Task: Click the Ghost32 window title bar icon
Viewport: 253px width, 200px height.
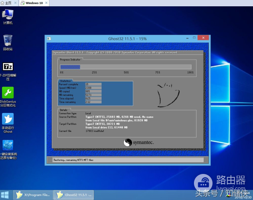Action: point(50,39)
